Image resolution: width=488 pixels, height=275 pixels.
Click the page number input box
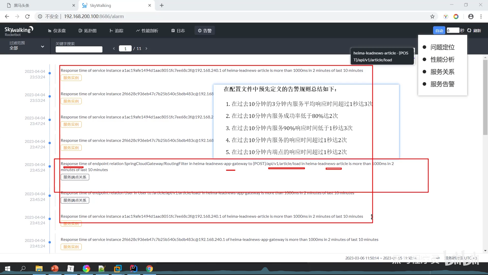[x=125, y=48]
